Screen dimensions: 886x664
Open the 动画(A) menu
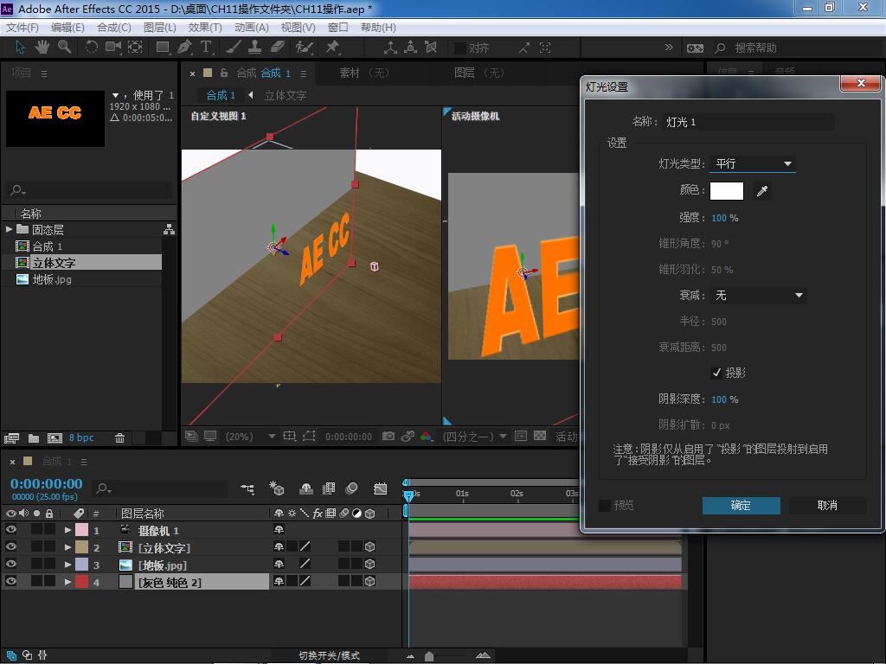[252, 27]
